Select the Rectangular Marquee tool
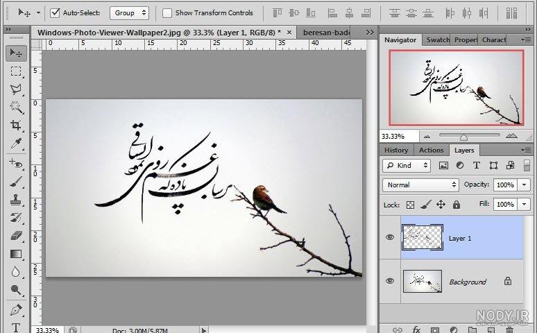Viewport: 537px width, 333px height. tap(16, 71)
